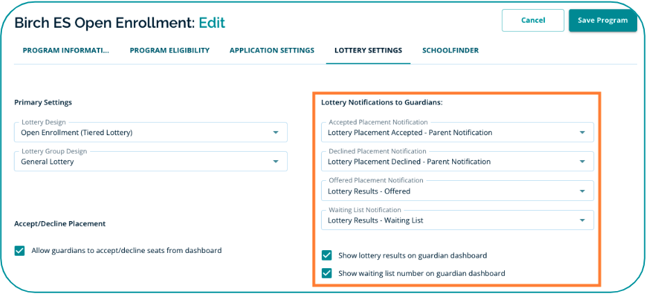The width and height of the screenshot is (649, 298).
Task: Open the Lottery Group Design dropdown arrow
Action: click(x=275, y=161)
